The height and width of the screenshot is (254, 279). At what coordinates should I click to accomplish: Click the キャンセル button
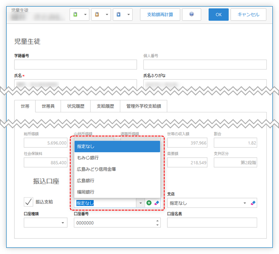[249, 14]
